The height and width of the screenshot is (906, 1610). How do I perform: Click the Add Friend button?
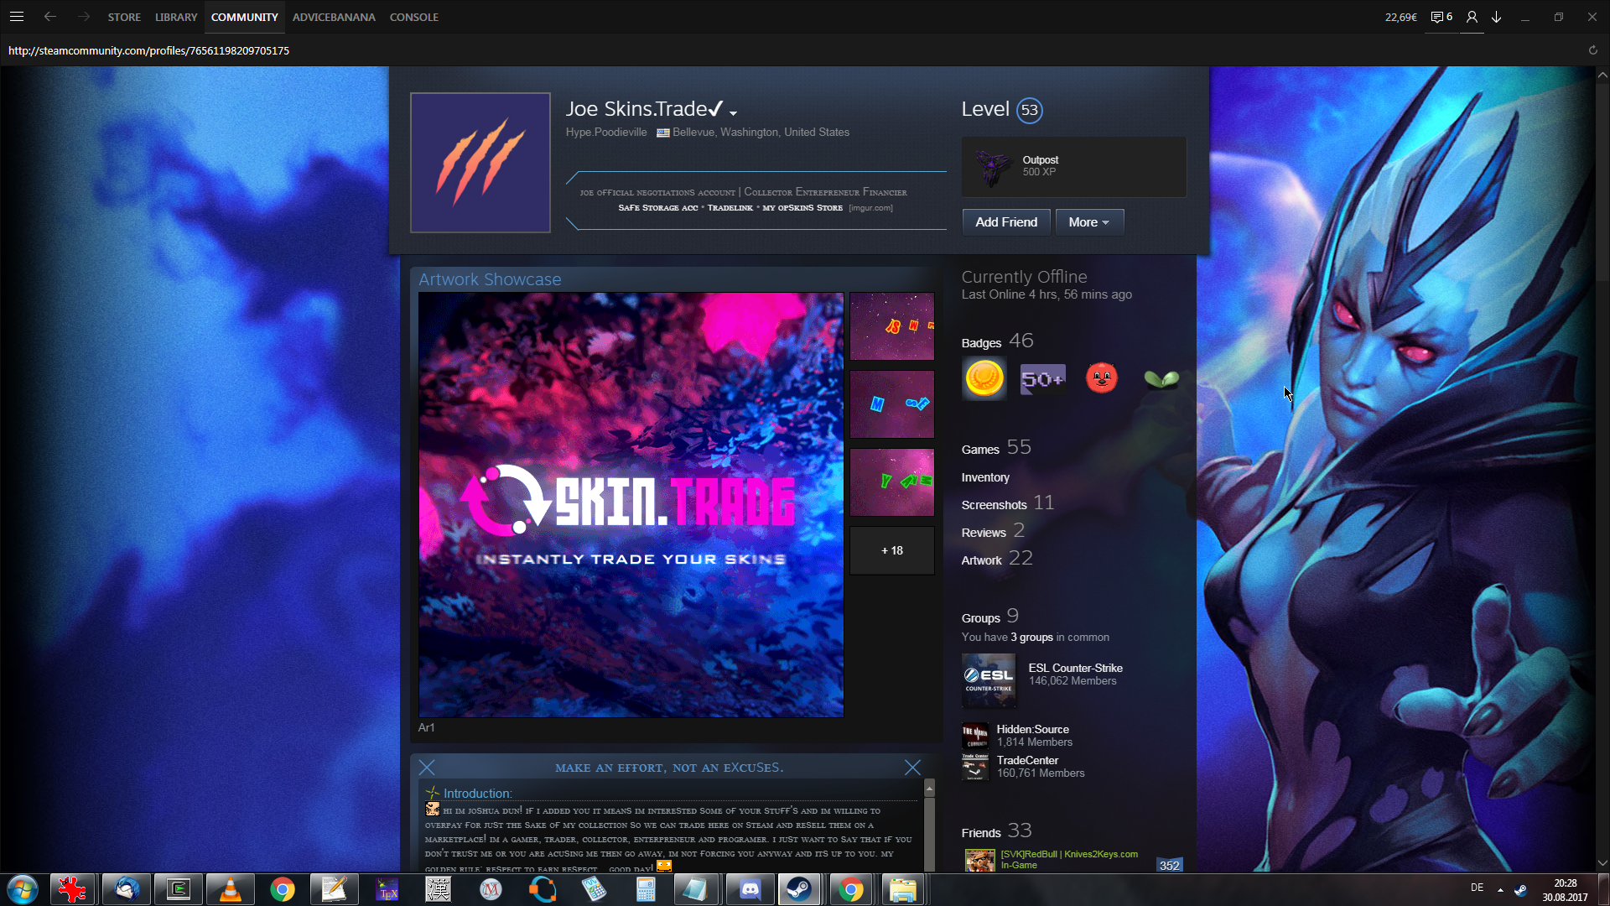click(x=1006, y=222)
